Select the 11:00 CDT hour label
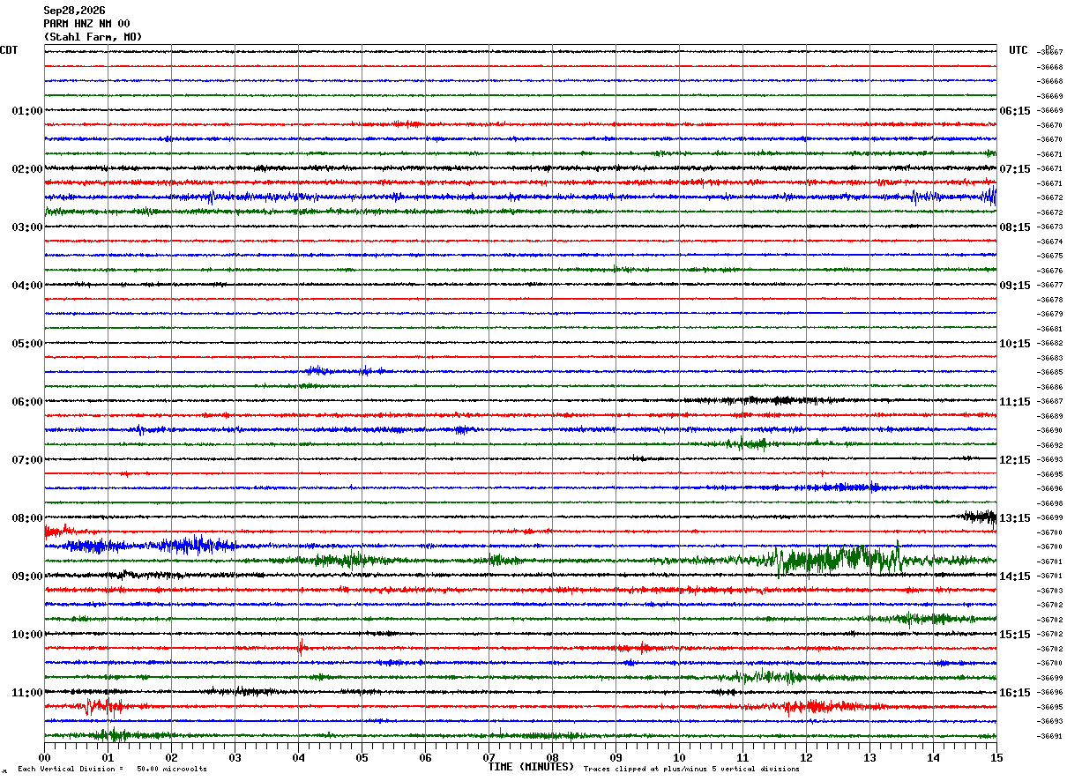This screenshot has width=1067, height=781. [27, 693]
